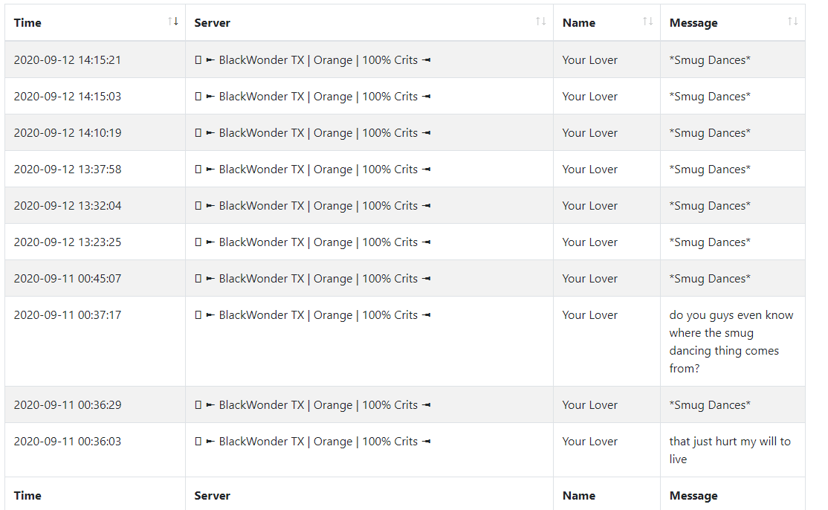This screenshot has height=510, width=828.
Task: Click timestamp 2020-09-11 00:45:07
Action: click(x=68, y=279)
